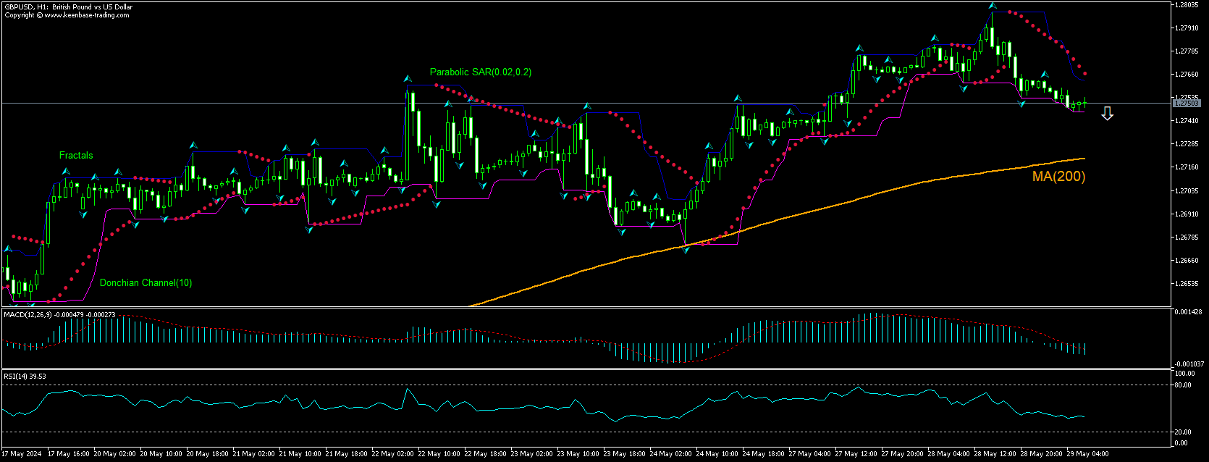Click the 21 May 10:00 time label
The height and width of the screenshot is (462, 1209).
300,454
